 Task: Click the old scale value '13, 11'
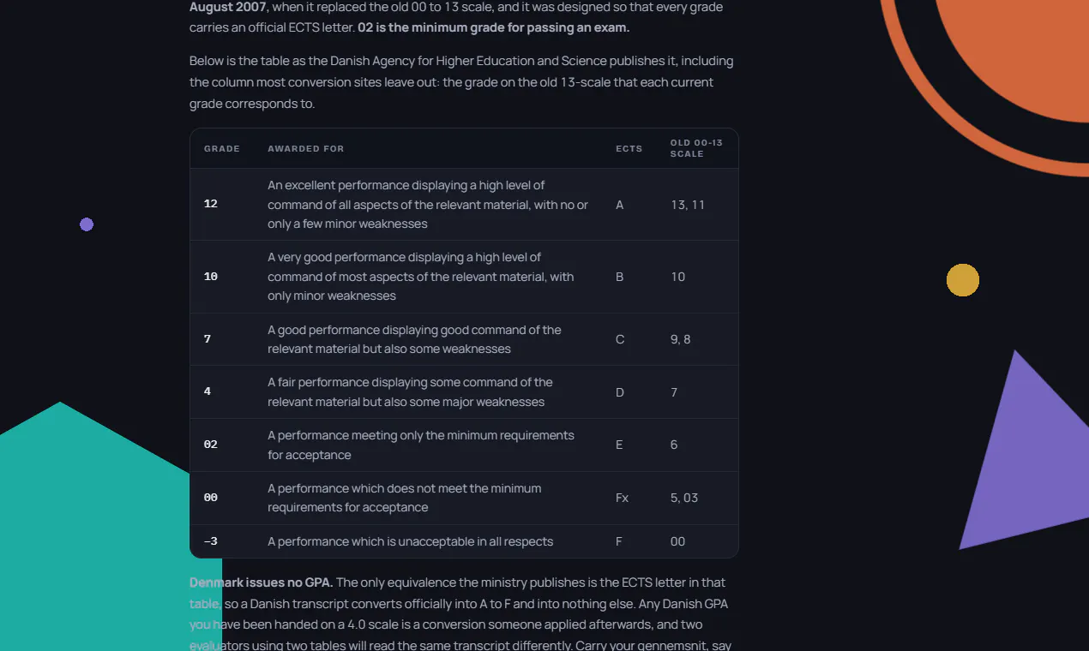(688, 205)
